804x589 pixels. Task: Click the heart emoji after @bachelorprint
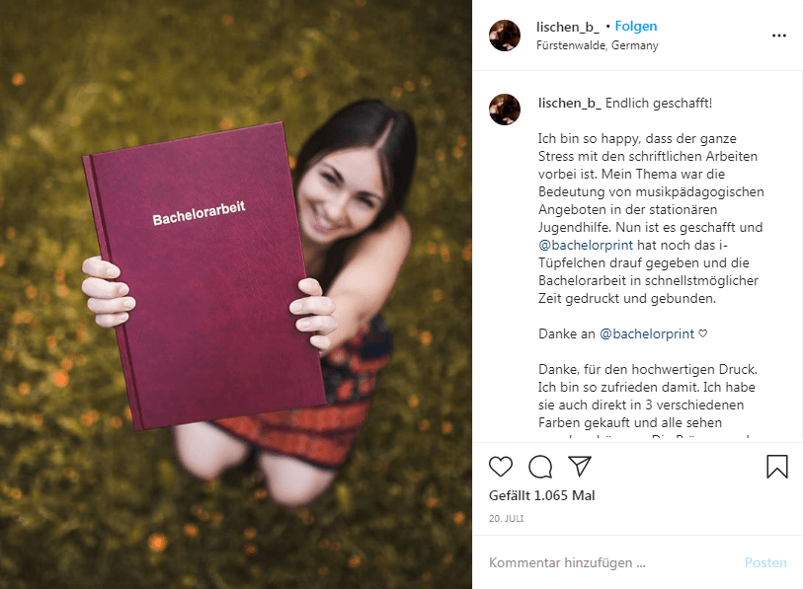point(703,333)
